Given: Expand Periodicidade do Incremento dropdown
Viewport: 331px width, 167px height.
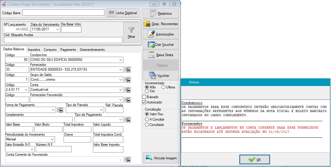Looking at the screenshot, I should click(52, 139).
